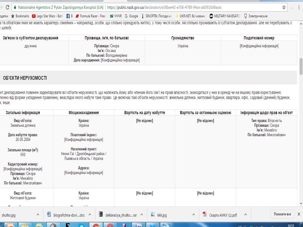Open the SINOPTIK weather bookmark
The image size is (303, 227).
click(x=156, y=16)
